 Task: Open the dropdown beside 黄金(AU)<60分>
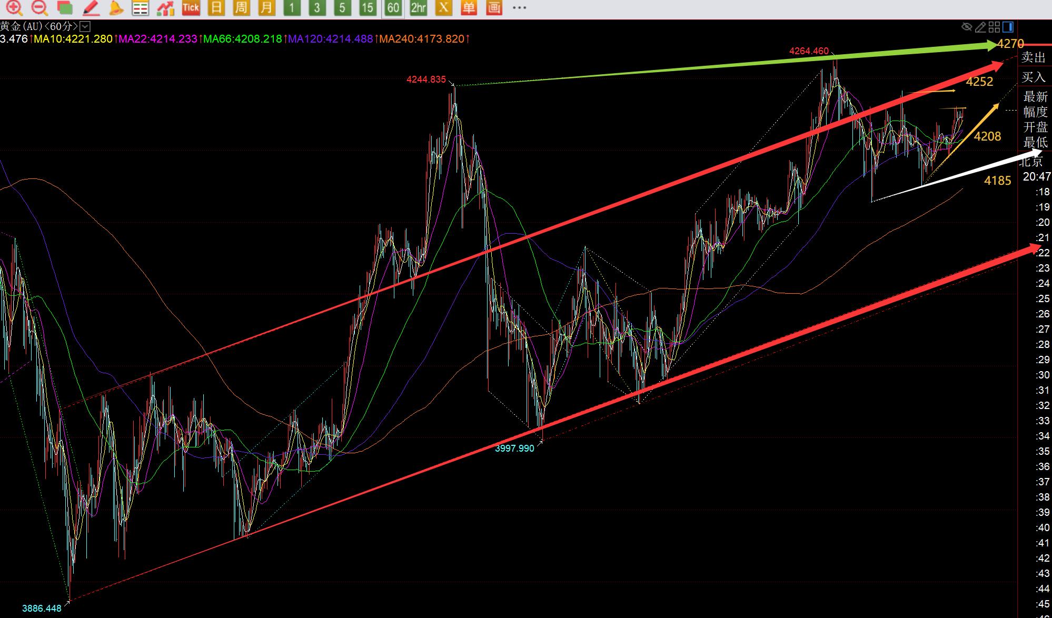tap(85, 26)
